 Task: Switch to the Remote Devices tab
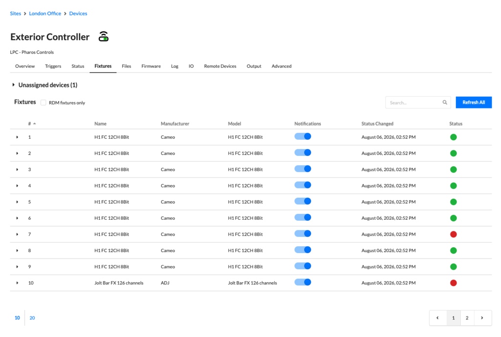220,66
